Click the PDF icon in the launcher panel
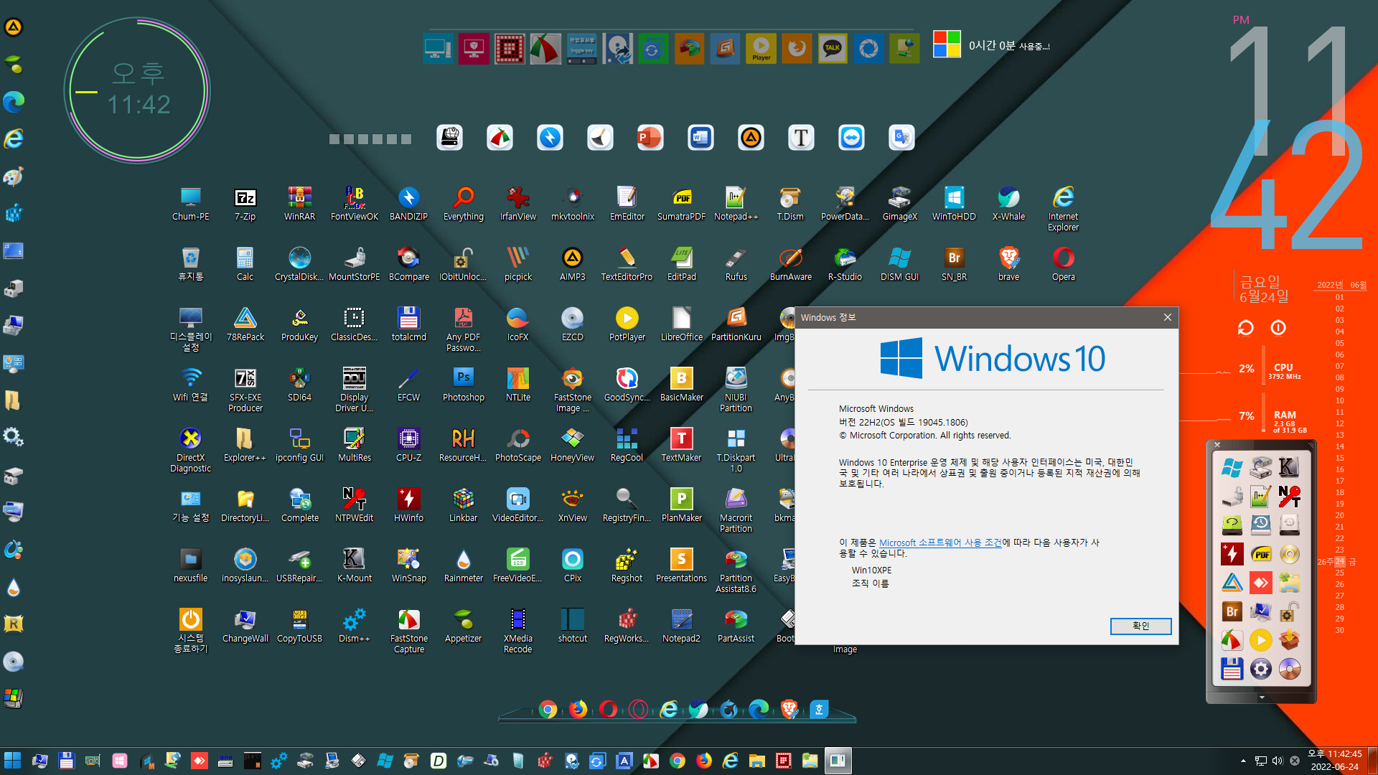1378x775 pixels. pos(1260,554)
